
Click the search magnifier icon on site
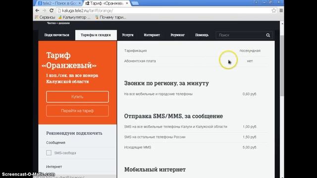(268, 35)
